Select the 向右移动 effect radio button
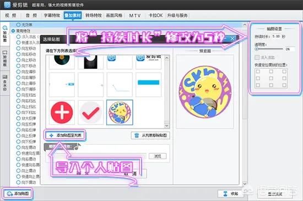 coord(18,54)
